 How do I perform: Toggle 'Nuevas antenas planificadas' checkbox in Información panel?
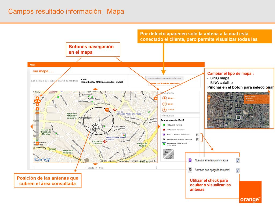point(197,135)
